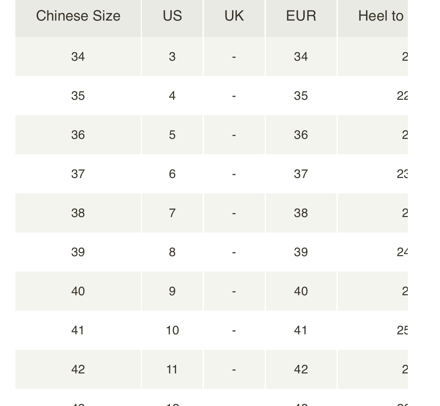Select Chinese size 40 cell

(x=78, y=291)
